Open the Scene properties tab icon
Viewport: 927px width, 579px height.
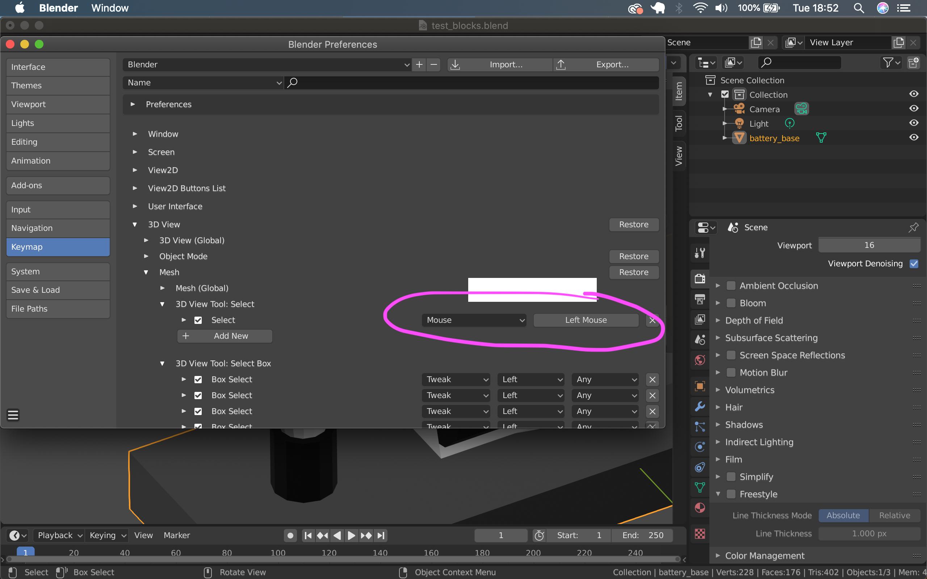[x=700, y=340]
